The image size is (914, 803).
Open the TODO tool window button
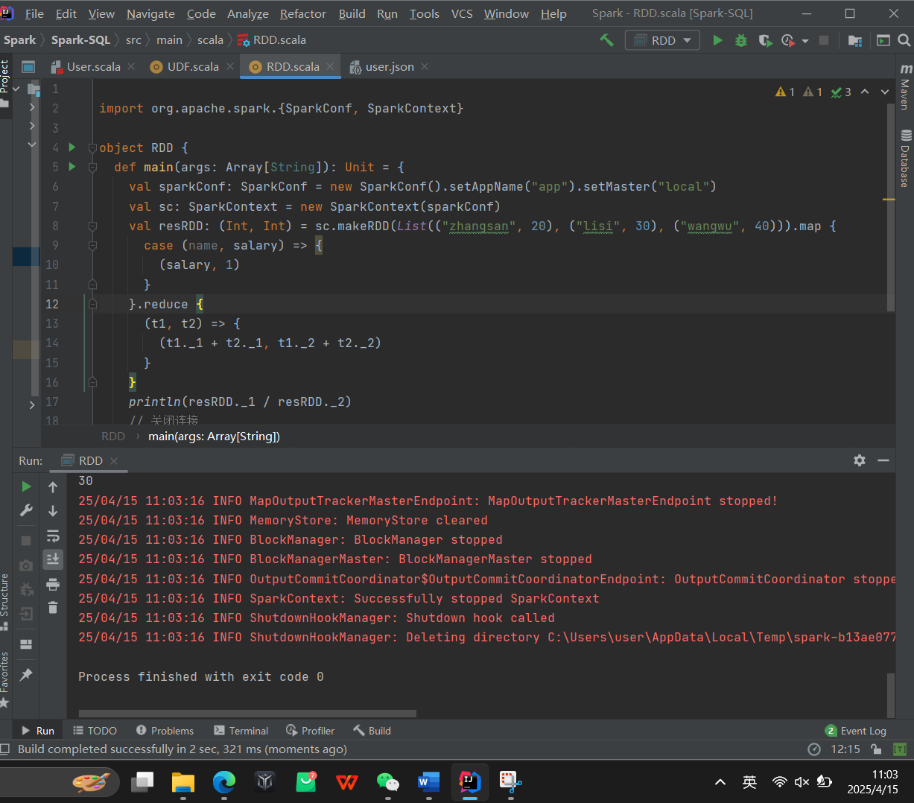(95, 731)
